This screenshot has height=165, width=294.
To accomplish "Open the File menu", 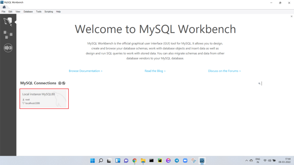I will click(x=3, y=12).
